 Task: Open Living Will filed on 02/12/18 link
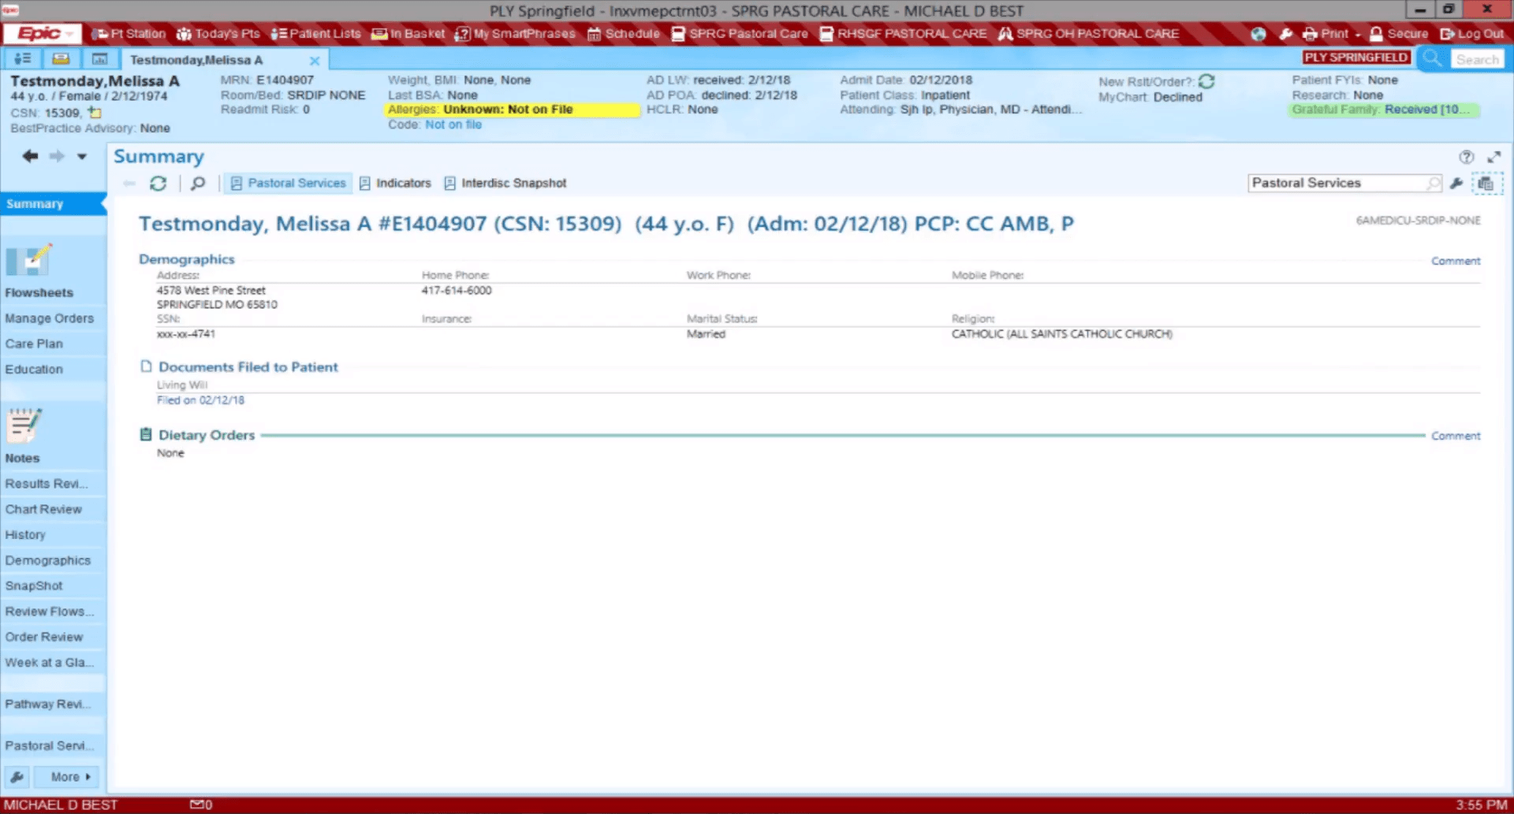pyautogui.click(x=200, y=400)
